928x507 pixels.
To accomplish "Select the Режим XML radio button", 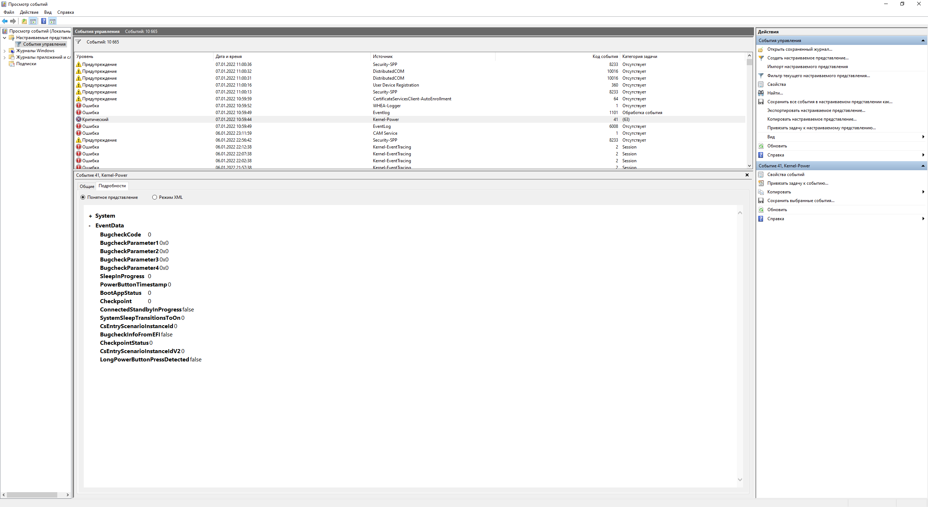I will [155, 197].
